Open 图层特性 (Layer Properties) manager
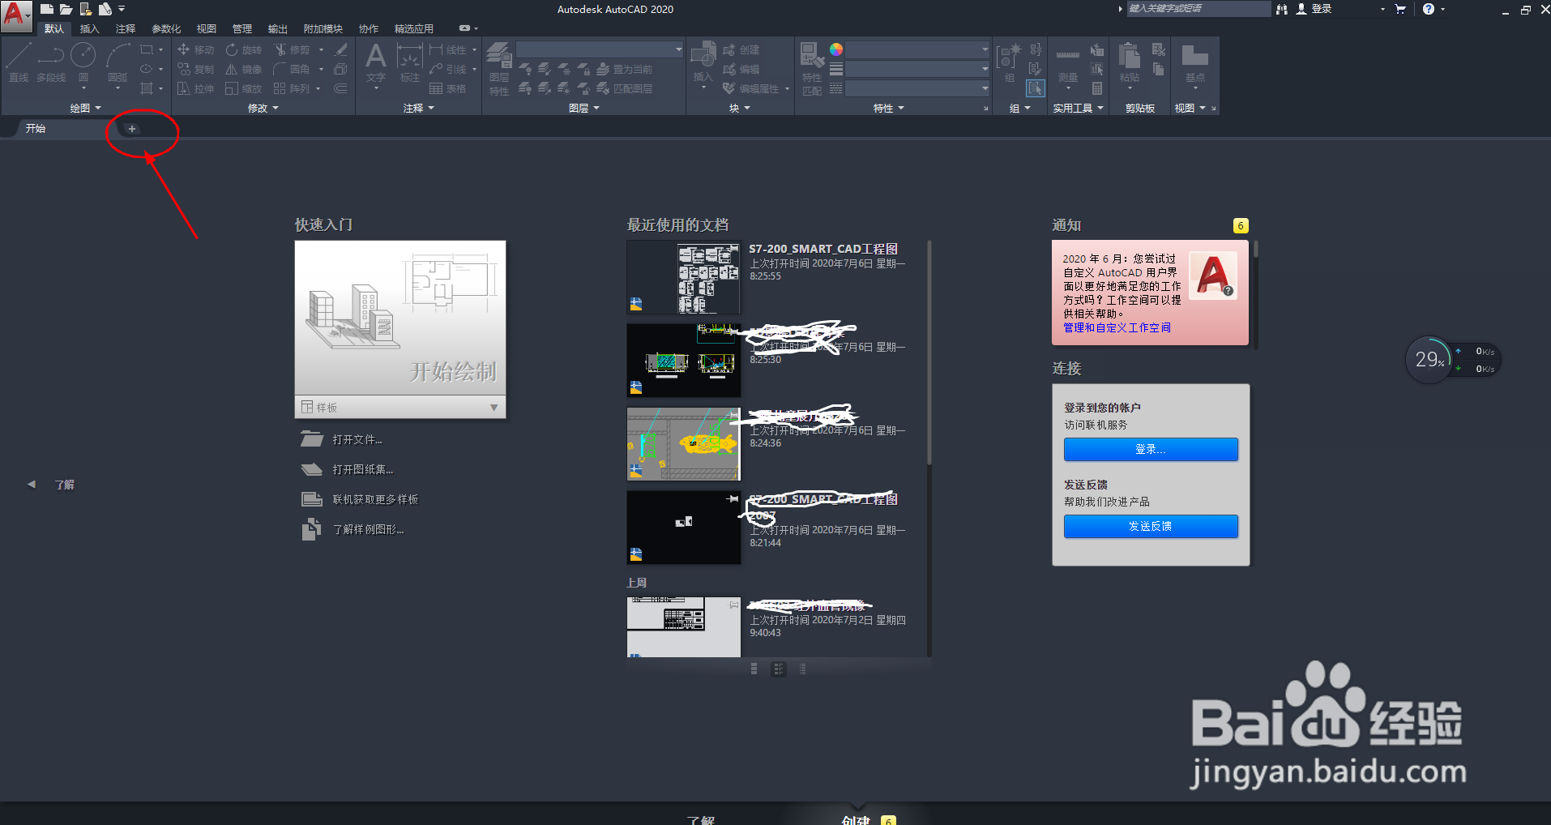The height and width of the screenshot is (825, 1551). pyautogui.click(x=499, y=68)
